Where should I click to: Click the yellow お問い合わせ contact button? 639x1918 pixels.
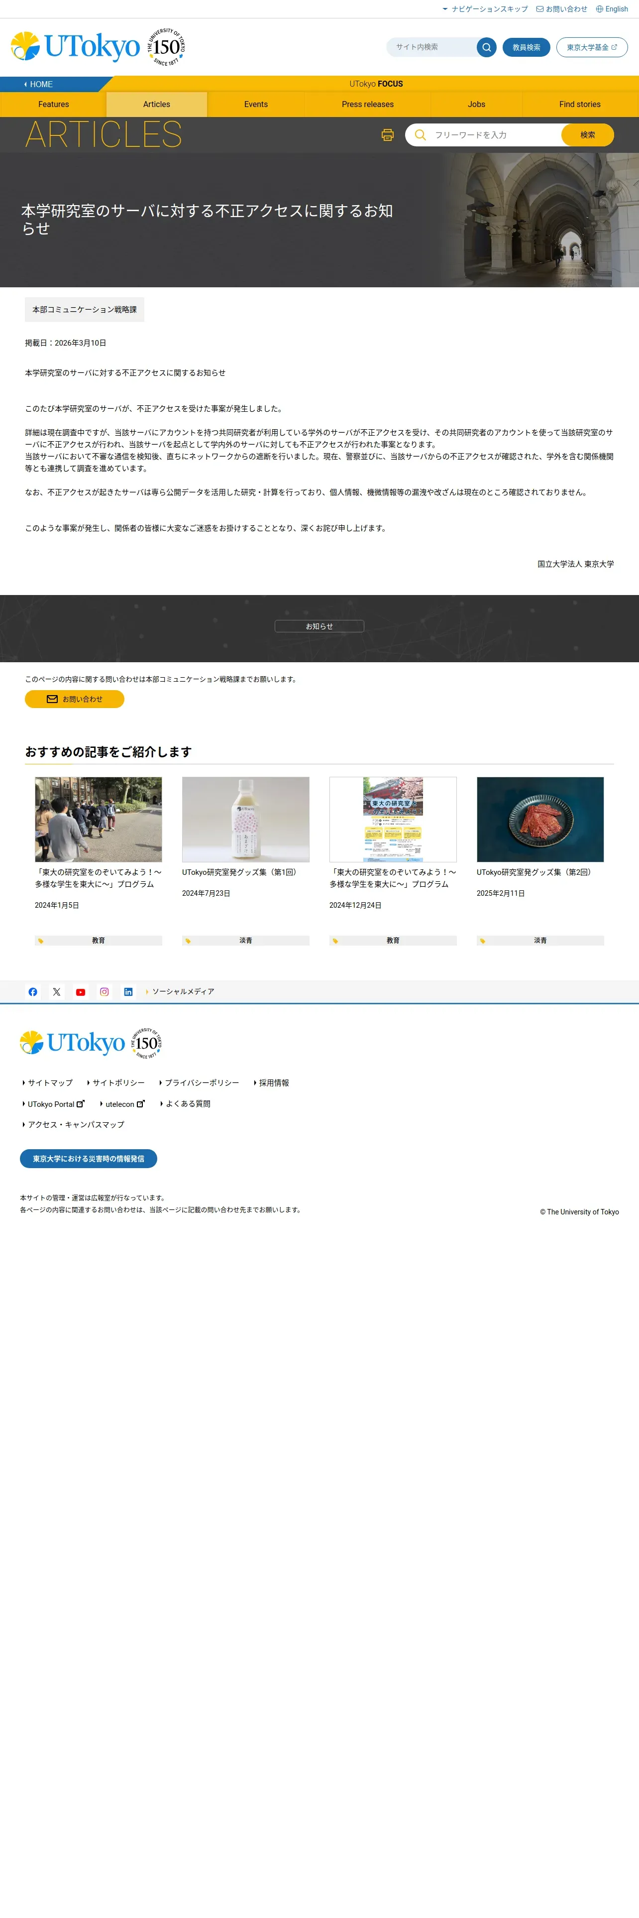(x=74, y=699)
